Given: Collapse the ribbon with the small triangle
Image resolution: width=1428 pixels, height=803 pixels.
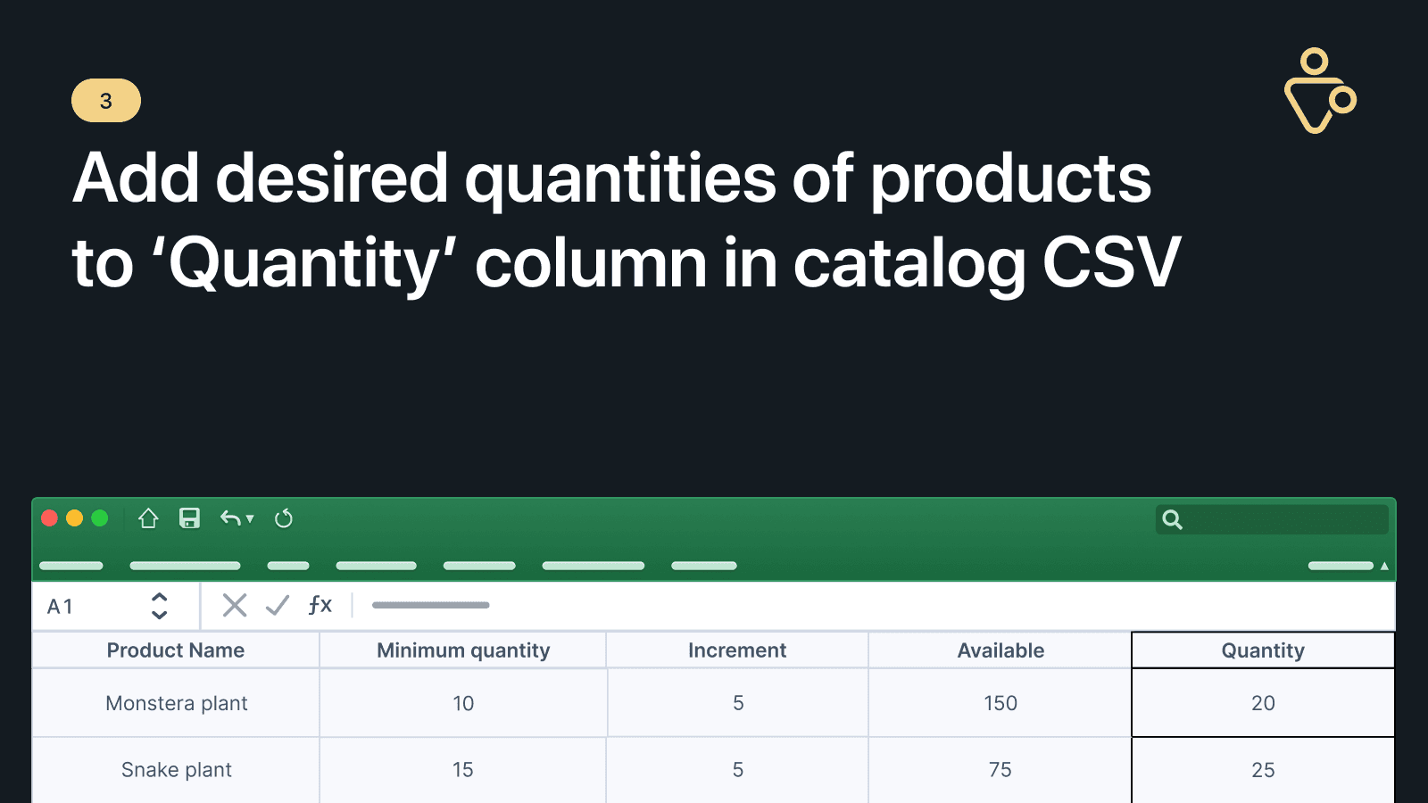Looking at the screenshot, I should click(1384, 566).
